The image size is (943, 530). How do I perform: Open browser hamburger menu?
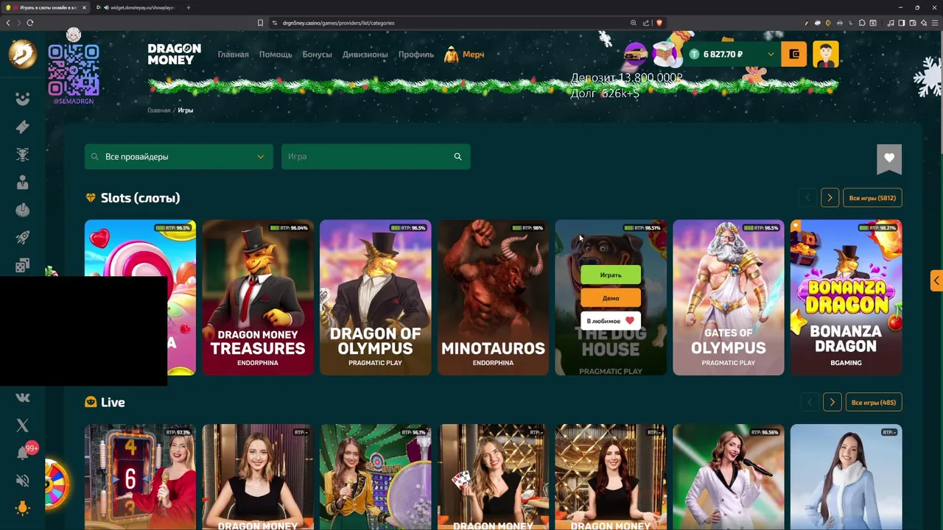coord(933,23)
